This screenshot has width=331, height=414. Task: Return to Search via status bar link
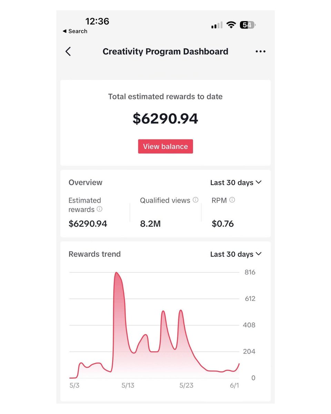point(75,31)
